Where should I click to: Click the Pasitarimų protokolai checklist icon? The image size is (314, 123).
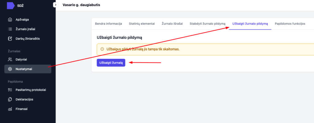pos(10,90)
